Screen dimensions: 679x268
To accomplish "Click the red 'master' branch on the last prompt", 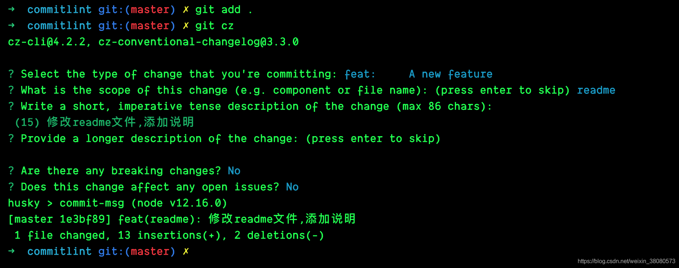I will (x=150, y=252).
